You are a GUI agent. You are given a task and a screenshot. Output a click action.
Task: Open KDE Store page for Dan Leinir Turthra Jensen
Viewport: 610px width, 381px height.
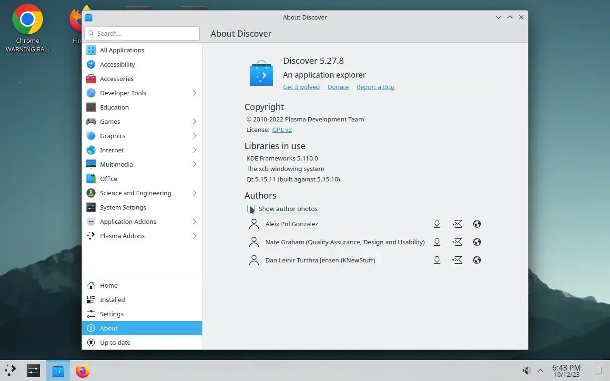coord(437,260)
